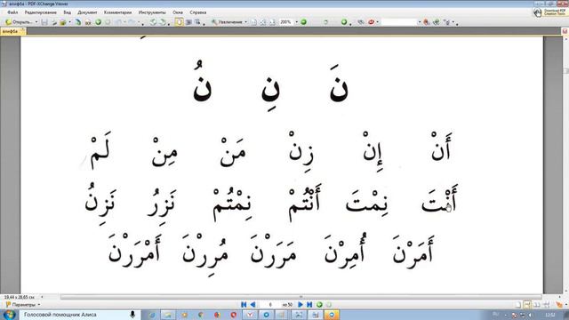
Task: Click the horizontal scrollbar thumb
Action: (301, 297)
